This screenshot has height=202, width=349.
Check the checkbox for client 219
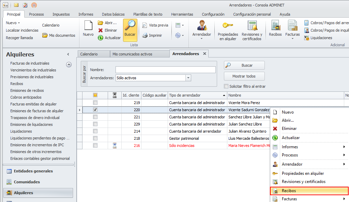coord(95,102)
